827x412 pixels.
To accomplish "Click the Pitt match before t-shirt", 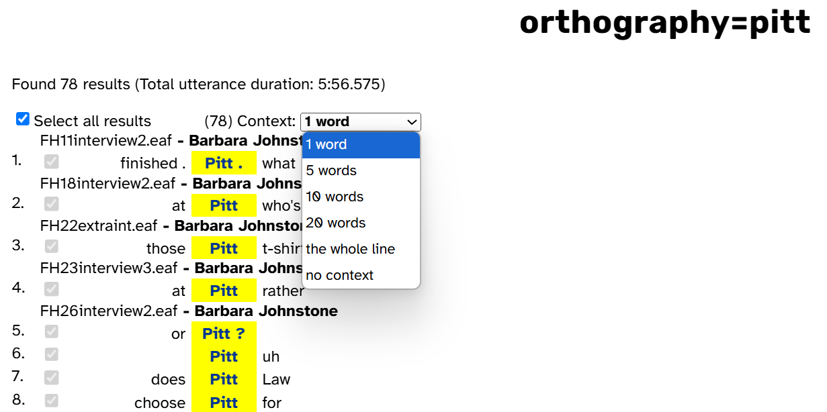I will (x=224, y=248).
